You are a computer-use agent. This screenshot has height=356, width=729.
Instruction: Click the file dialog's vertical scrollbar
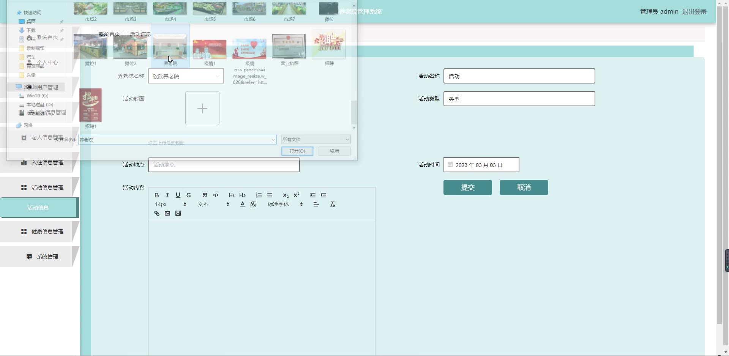tap(354, 112)
